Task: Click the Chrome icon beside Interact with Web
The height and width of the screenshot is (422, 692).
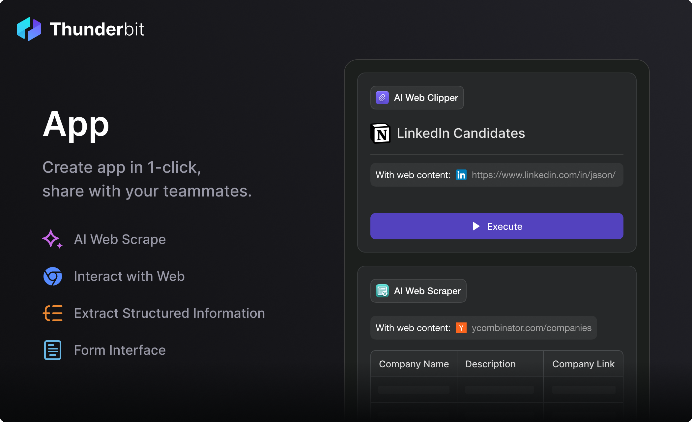Action: 53,276
